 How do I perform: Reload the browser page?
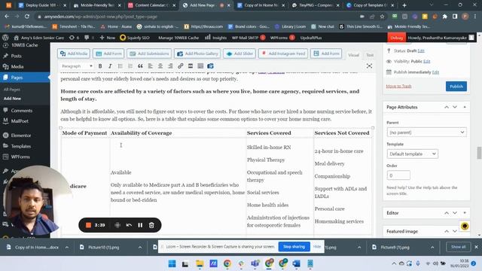(27, 17)
